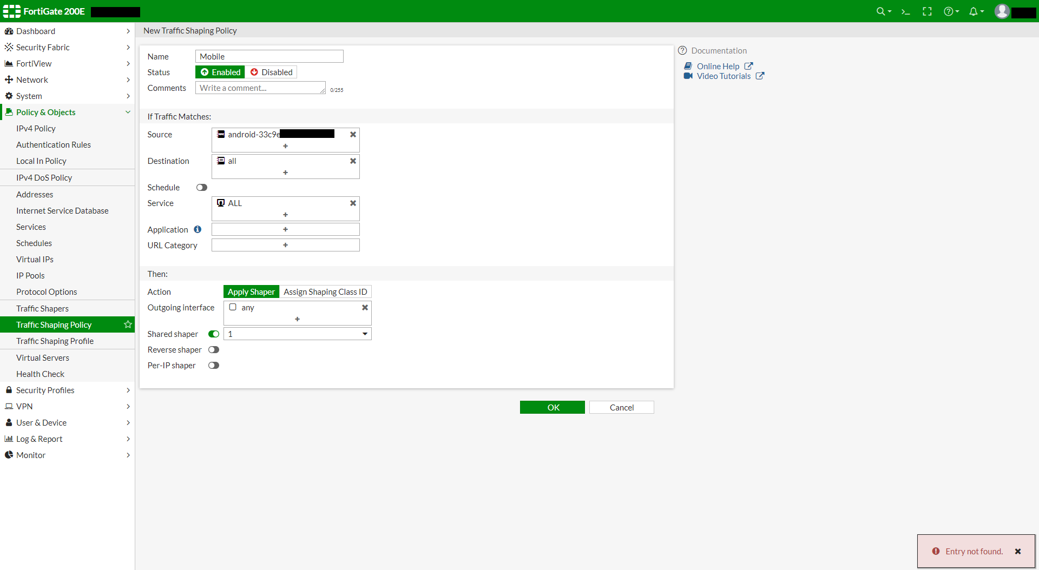Add another destination with plus icon
Viewport: 1039px width, 570px height.
(285, 173)
